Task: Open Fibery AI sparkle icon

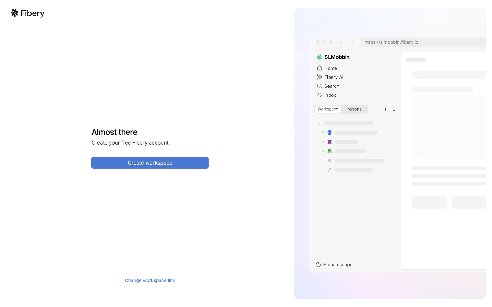Action: (319, 77)
